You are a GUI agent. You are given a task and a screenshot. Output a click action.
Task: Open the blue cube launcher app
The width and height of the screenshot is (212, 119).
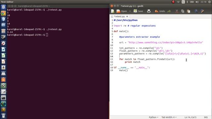(x=3, y=19)
